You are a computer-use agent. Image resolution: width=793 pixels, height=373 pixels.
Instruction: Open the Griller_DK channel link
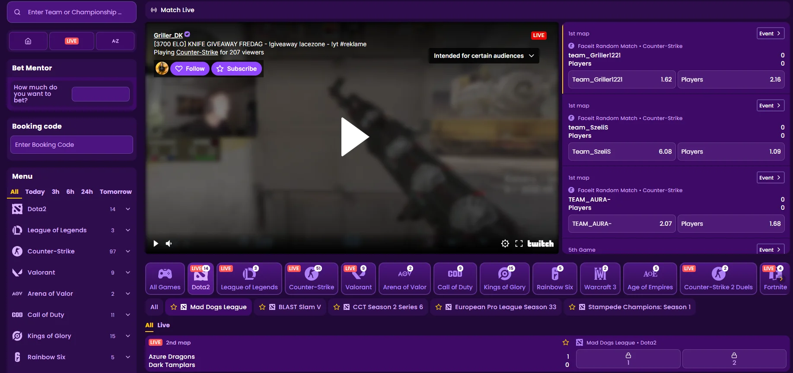(168, 35)
